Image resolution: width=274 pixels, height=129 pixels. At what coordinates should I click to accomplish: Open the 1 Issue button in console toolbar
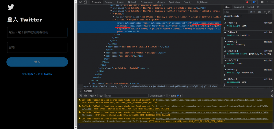point(175,96)
